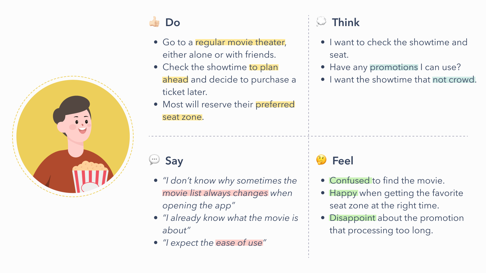486x273 pixels.
Task: Click the highlighted 'ease of use' phrase
Action: pyautogui.click(x=239, y=243)
